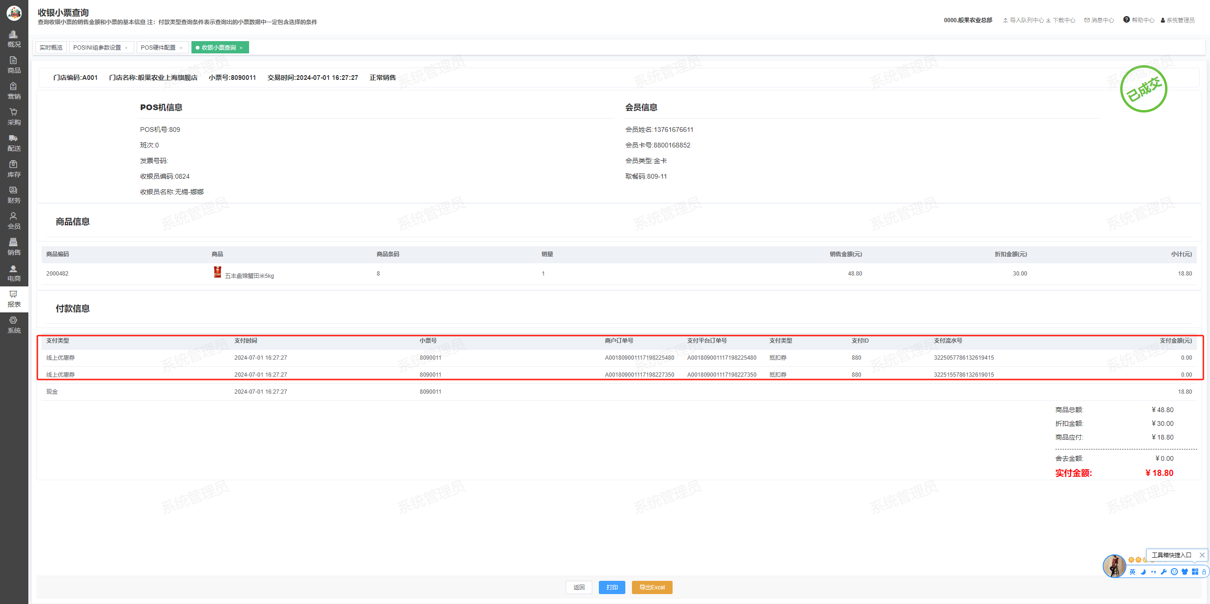Toggle lock icon in IME bar
Image resolution: width=1210 pixels, height=604 pixels.
pos(1204,572)
